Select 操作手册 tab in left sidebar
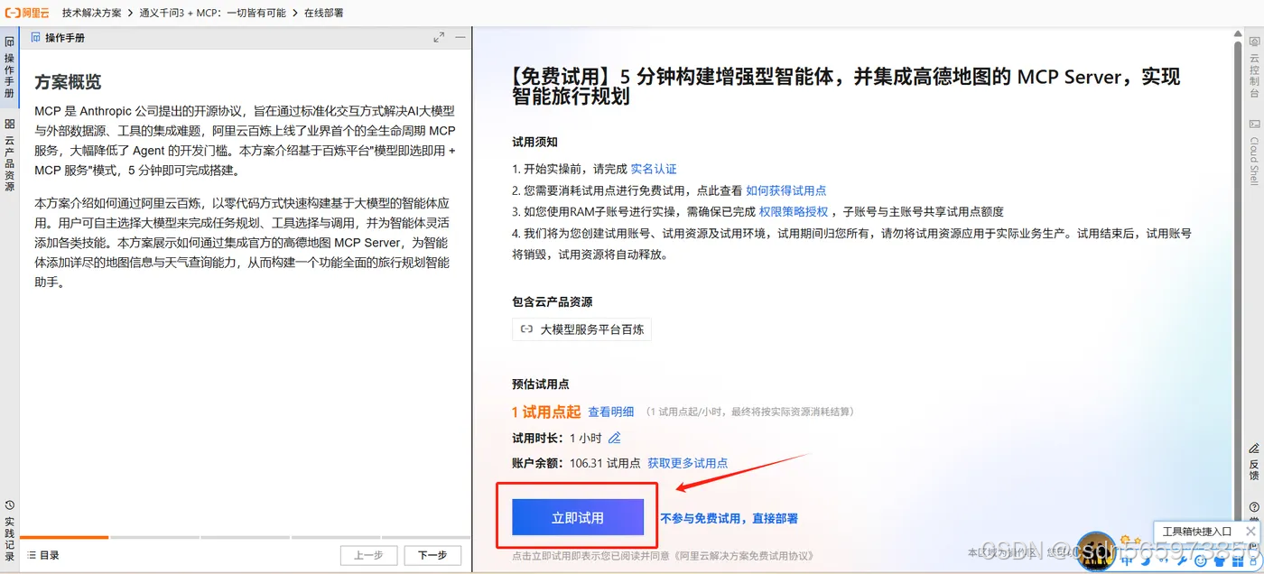Screen dimensions: 1264x574 [x=9, y=69]
